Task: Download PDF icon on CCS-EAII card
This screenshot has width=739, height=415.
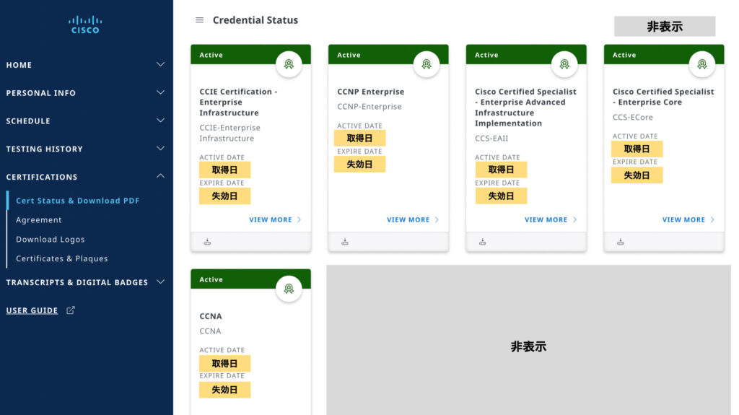Action: [x=483, y=242]
